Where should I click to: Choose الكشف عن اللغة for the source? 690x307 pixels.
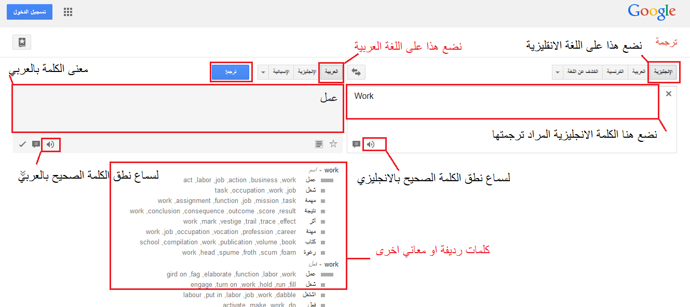pos(583,72)
